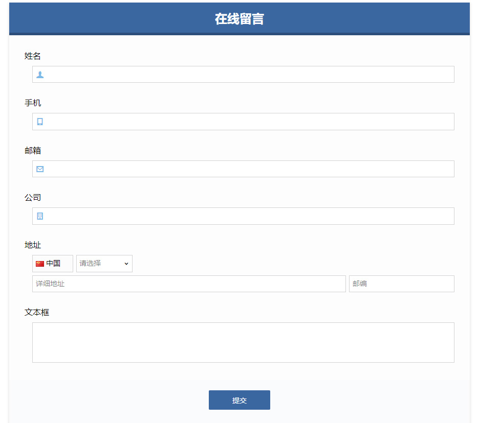The height and width of the screenshot is (423, 478).
Task: Click the 手机 field label
Action: coord(33,103)
